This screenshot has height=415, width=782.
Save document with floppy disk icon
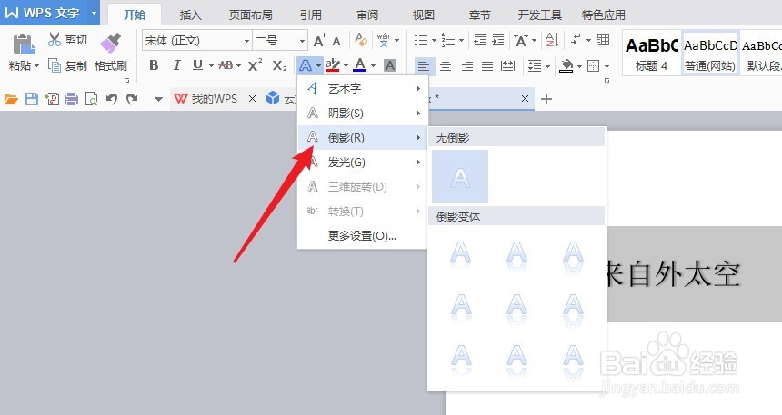click(x=32, y=99)
